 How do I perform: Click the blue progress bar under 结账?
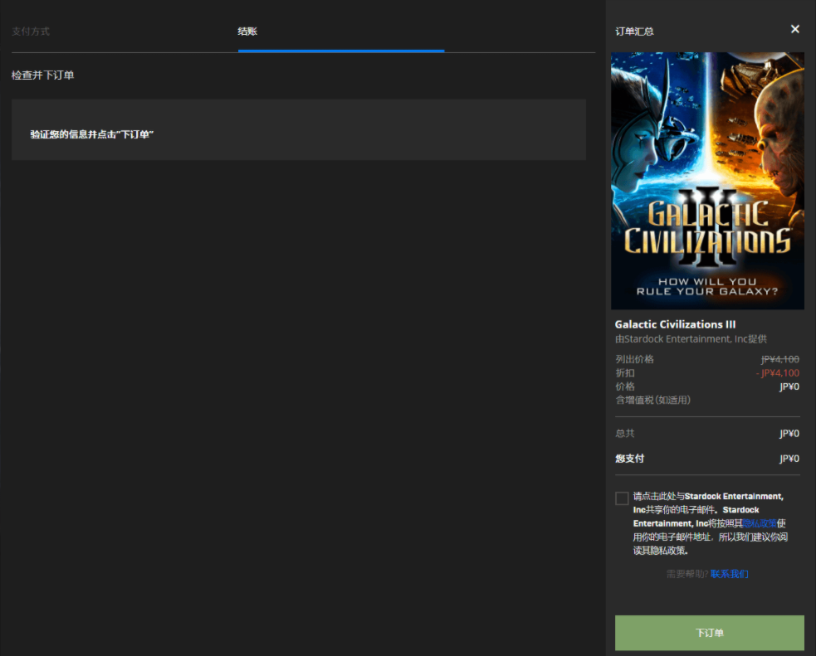[340, 51]
